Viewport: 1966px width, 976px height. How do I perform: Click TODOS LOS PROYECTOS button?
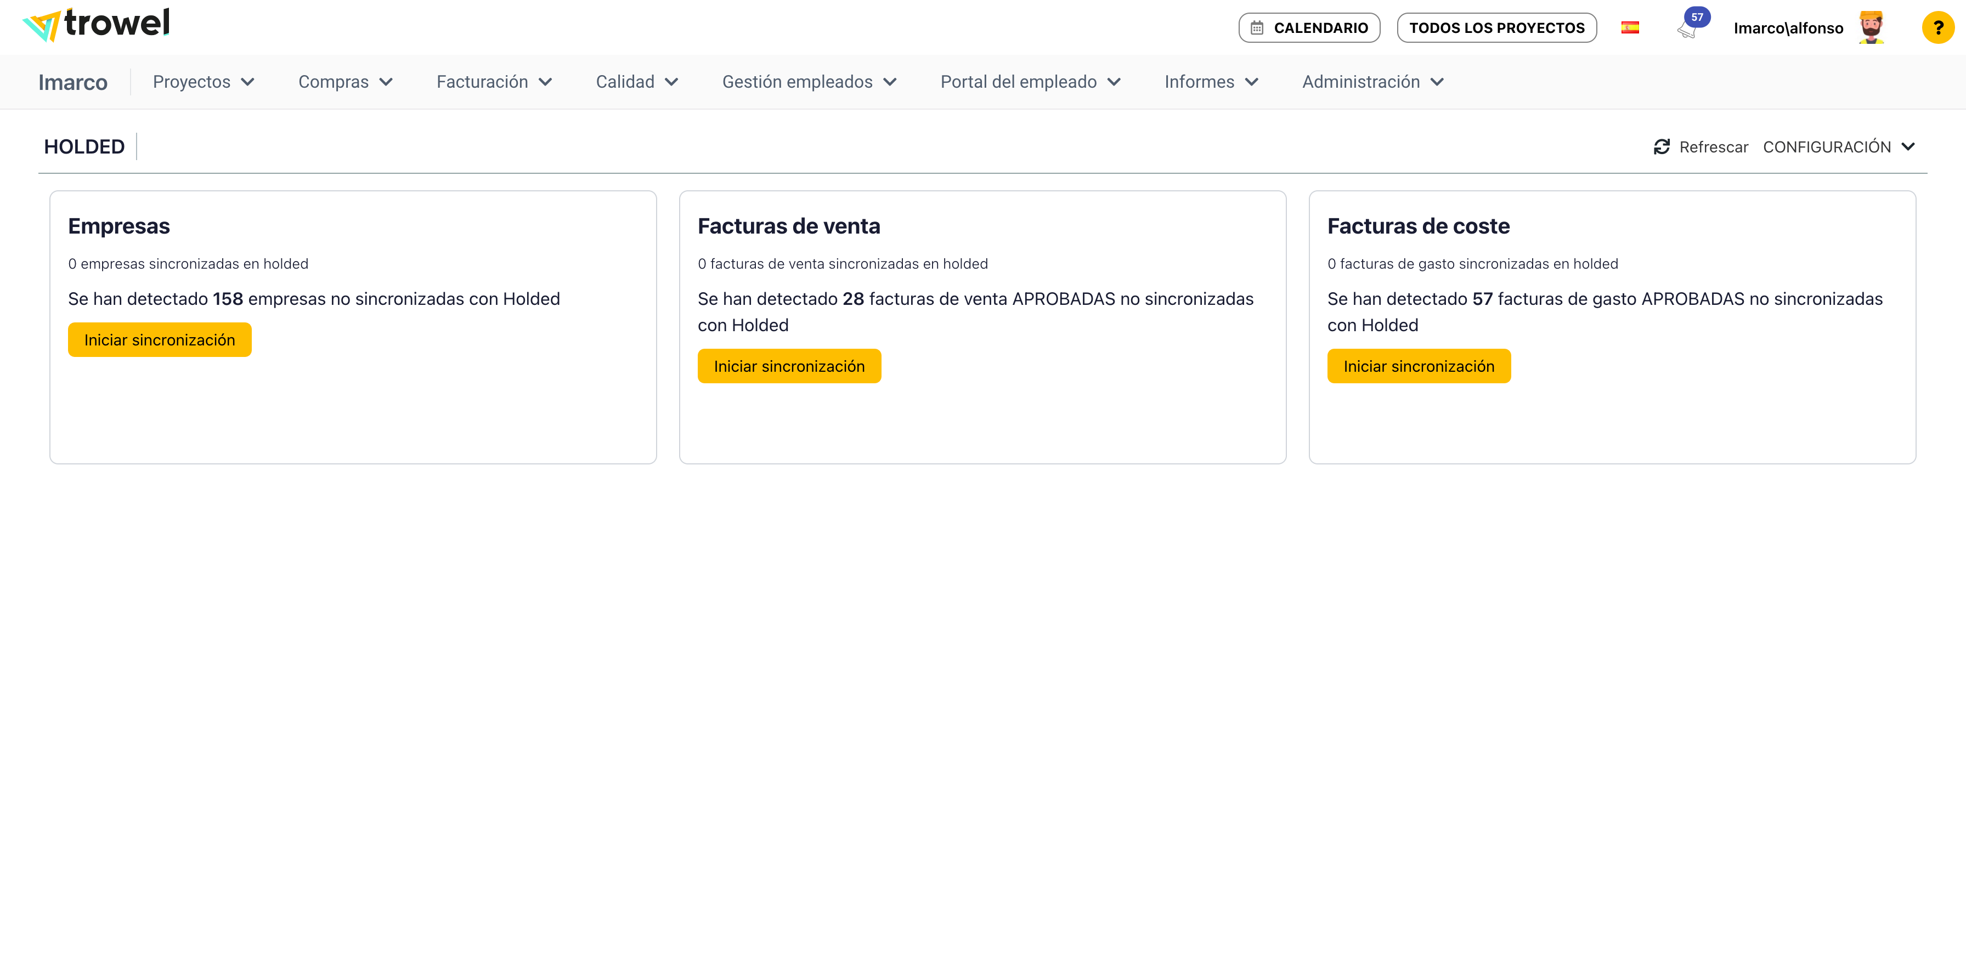1496,28
